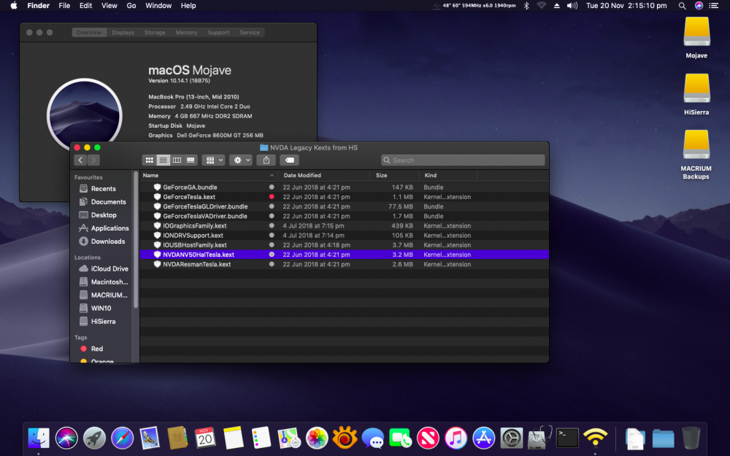Open the group-by arrange dropdown
The image size is (730, 456).
pyautogui.click(x=214, y=160)
